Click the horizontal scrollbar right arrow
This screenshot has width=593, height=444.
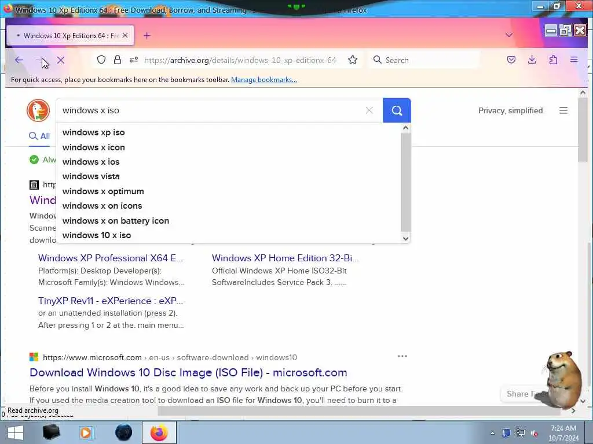[x=573, y=410]
